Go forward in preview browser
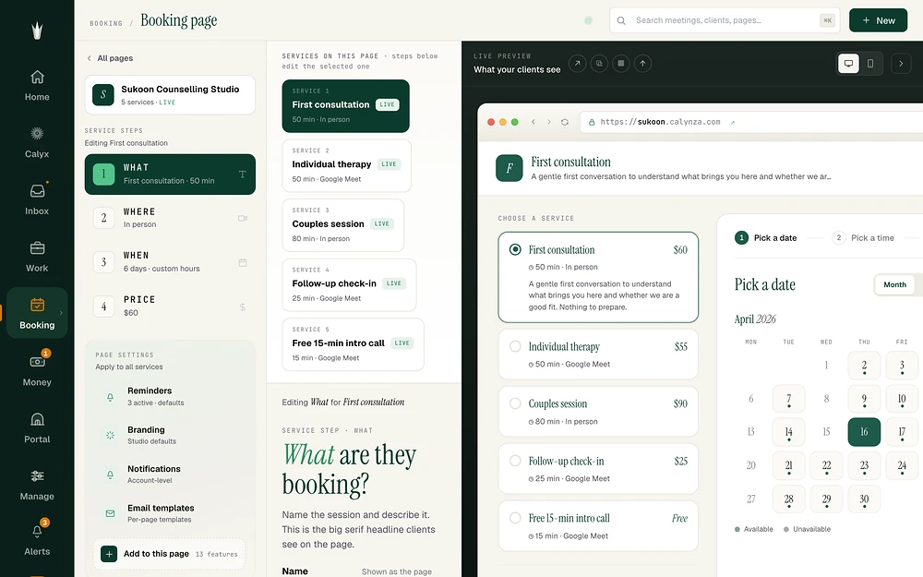 [x=548, y=122]
